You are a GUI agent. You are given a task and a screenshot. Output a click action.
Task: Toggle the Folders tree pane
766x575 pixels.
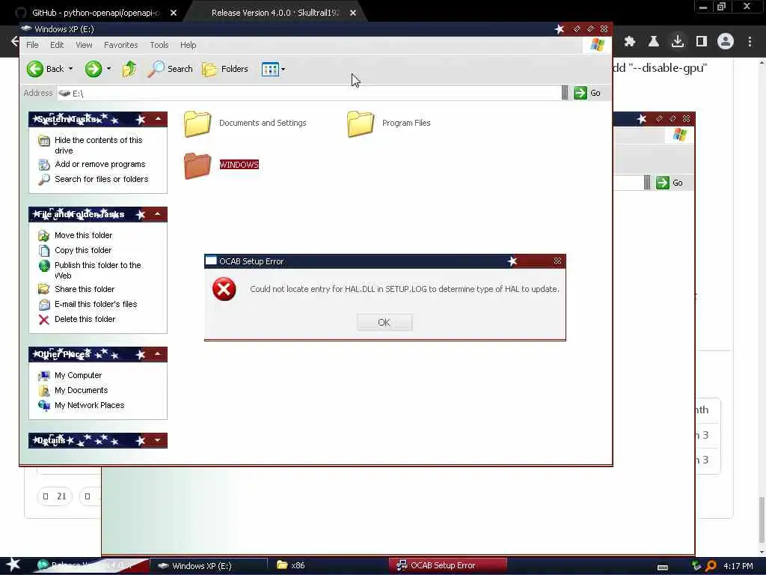tap(225, 69)
